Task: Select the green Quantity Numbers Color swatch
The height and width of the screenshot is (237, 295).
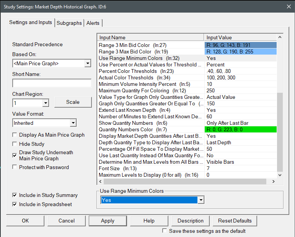Action: [x=241, y=129]
